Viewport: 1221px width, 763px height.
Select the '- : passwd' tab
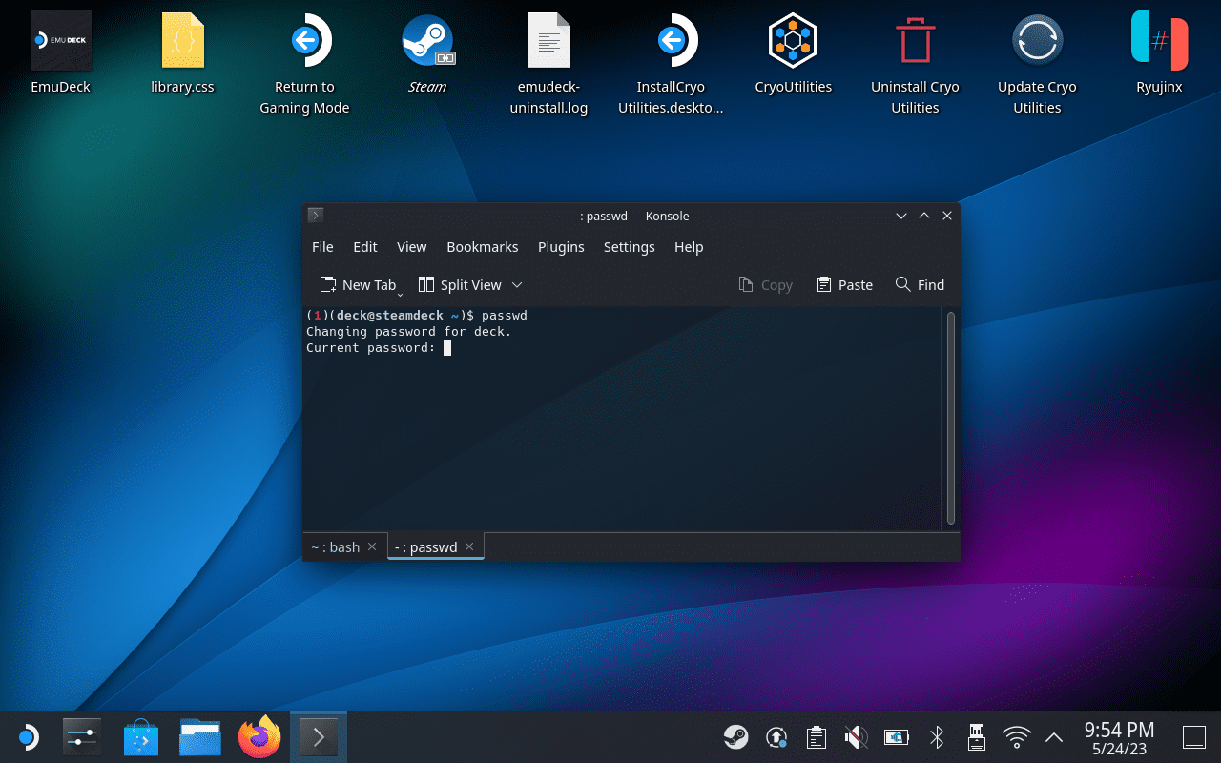[425, 546]
